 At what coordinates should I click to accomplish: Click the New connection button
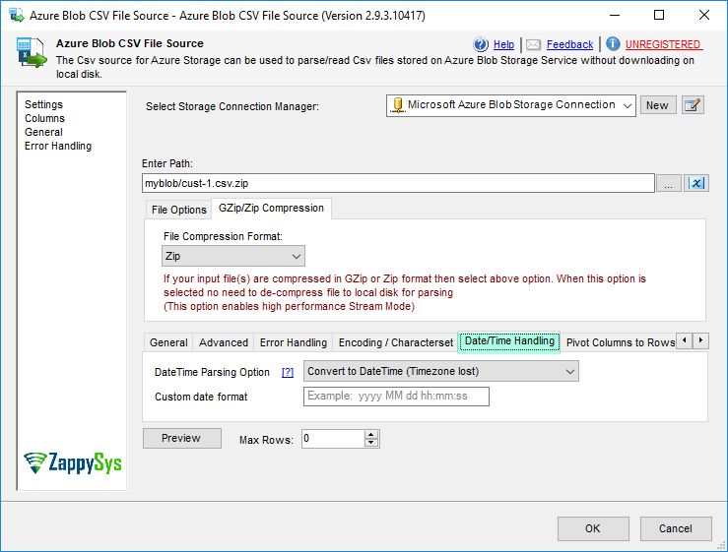pyautogui.click(x=657, y=105)
